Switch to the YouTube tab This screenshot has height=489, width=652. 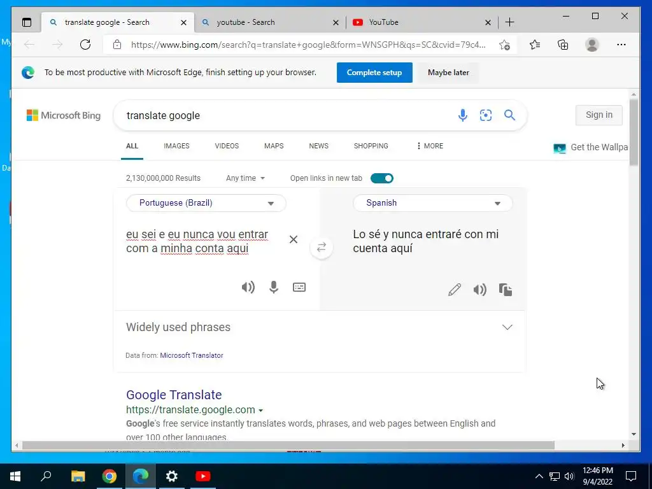422,22
